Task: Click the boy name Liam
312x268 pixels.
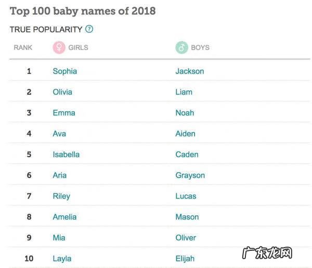Action: pyautogui.click(x=184, y=92)
